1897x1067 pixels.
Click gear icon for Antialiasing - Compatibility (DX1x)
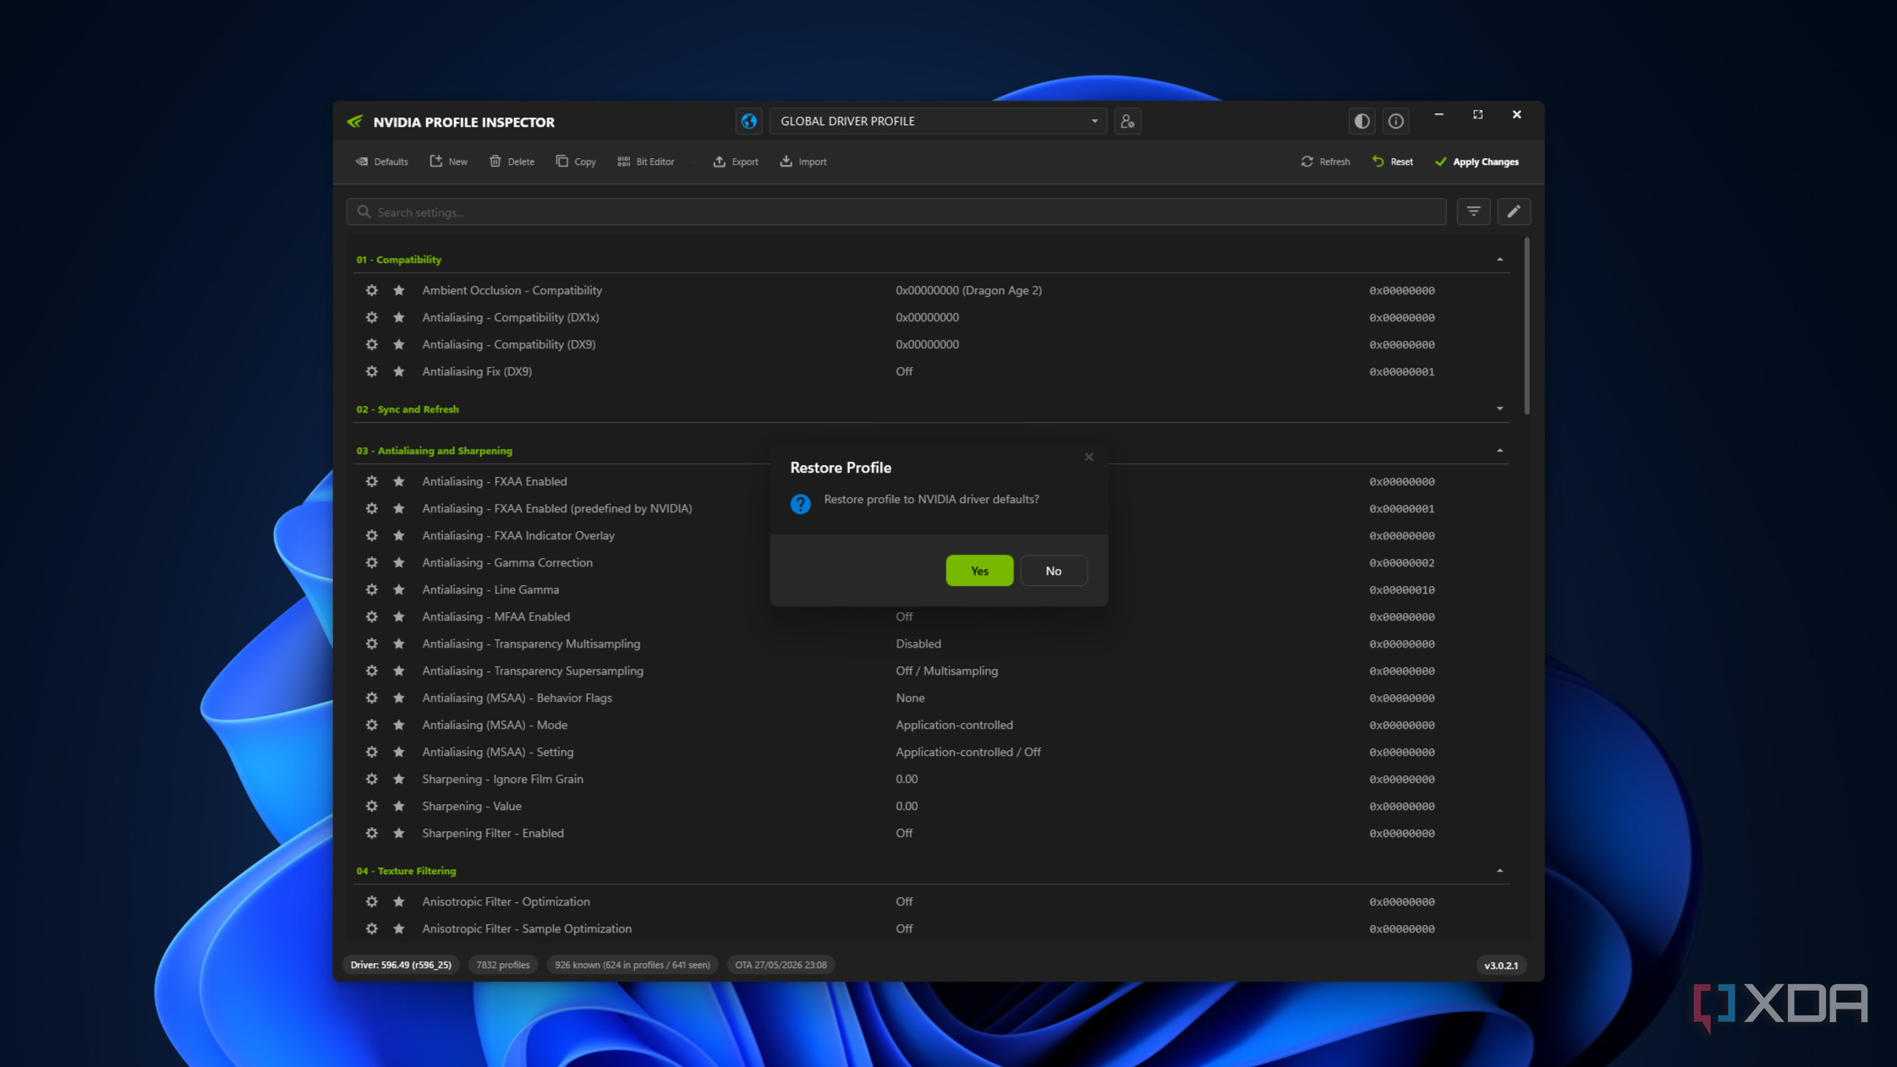point(371,317)
